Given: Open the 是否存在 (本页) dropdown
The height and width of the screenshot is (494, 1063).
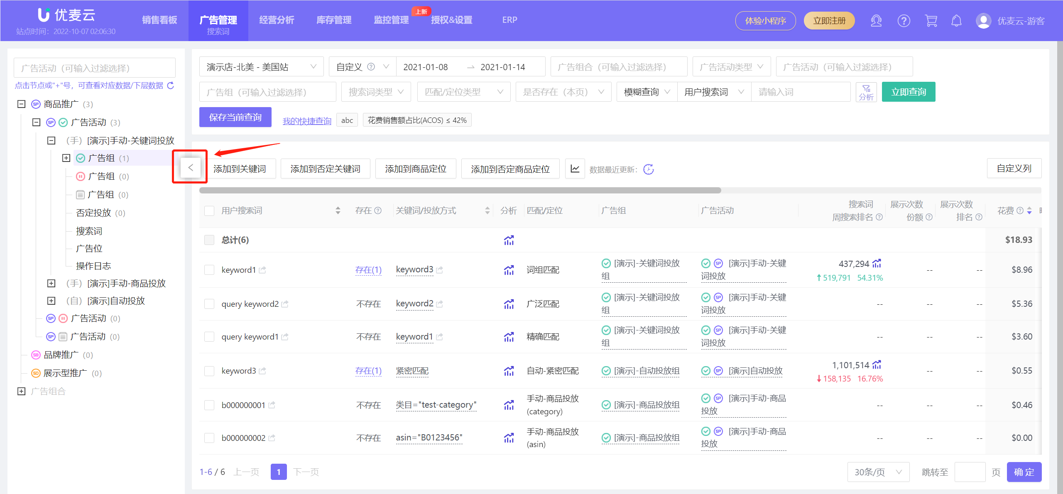Looking at the screenshot, I should 563,92.
